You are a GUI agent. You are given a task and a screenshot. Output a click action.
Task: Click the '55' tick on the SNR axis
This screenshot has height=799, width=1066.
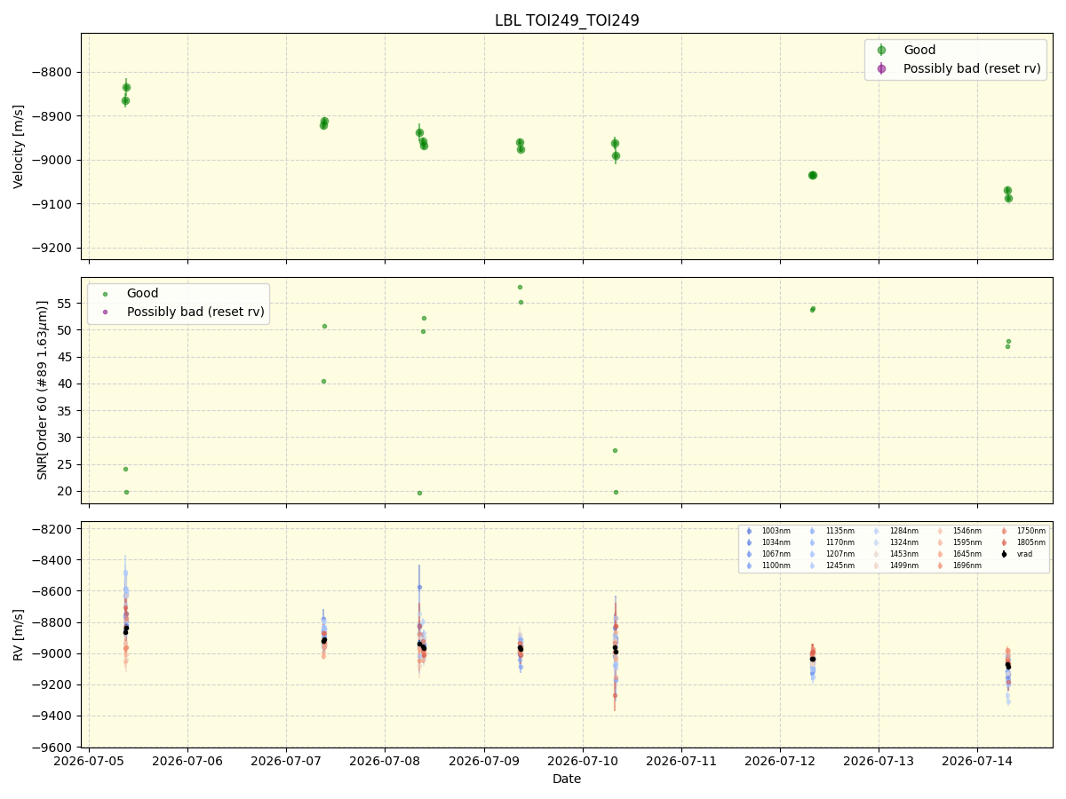pyautogui.click(x=67, y=303)
